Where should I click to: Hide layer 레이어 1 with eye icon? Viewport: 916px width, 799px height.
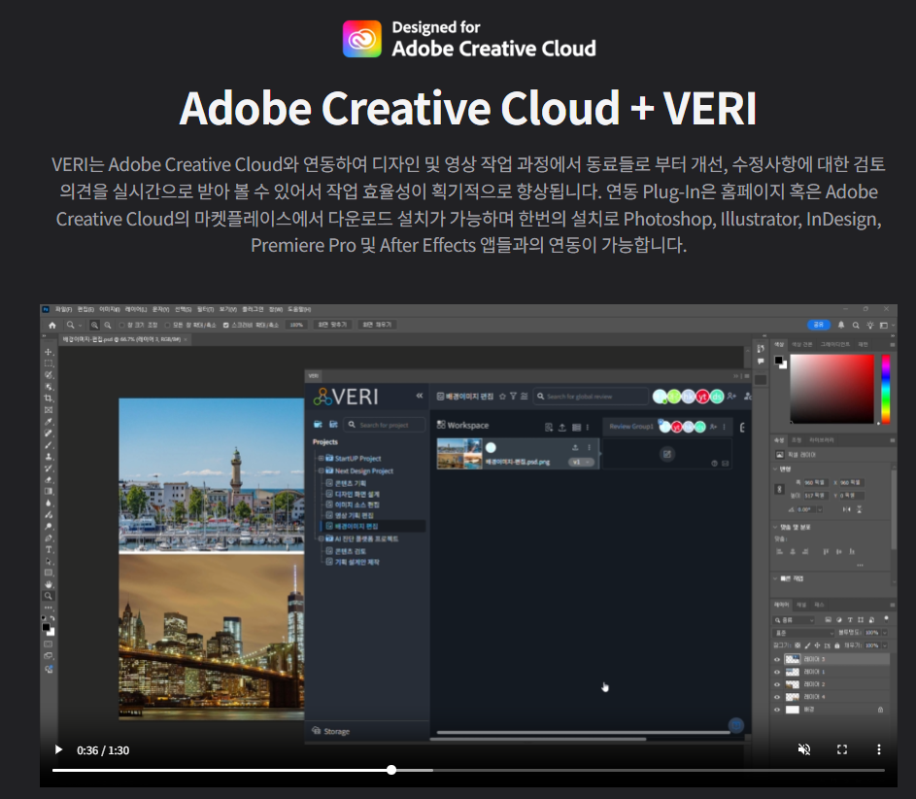pyautogui.click(x=777, y=672)
